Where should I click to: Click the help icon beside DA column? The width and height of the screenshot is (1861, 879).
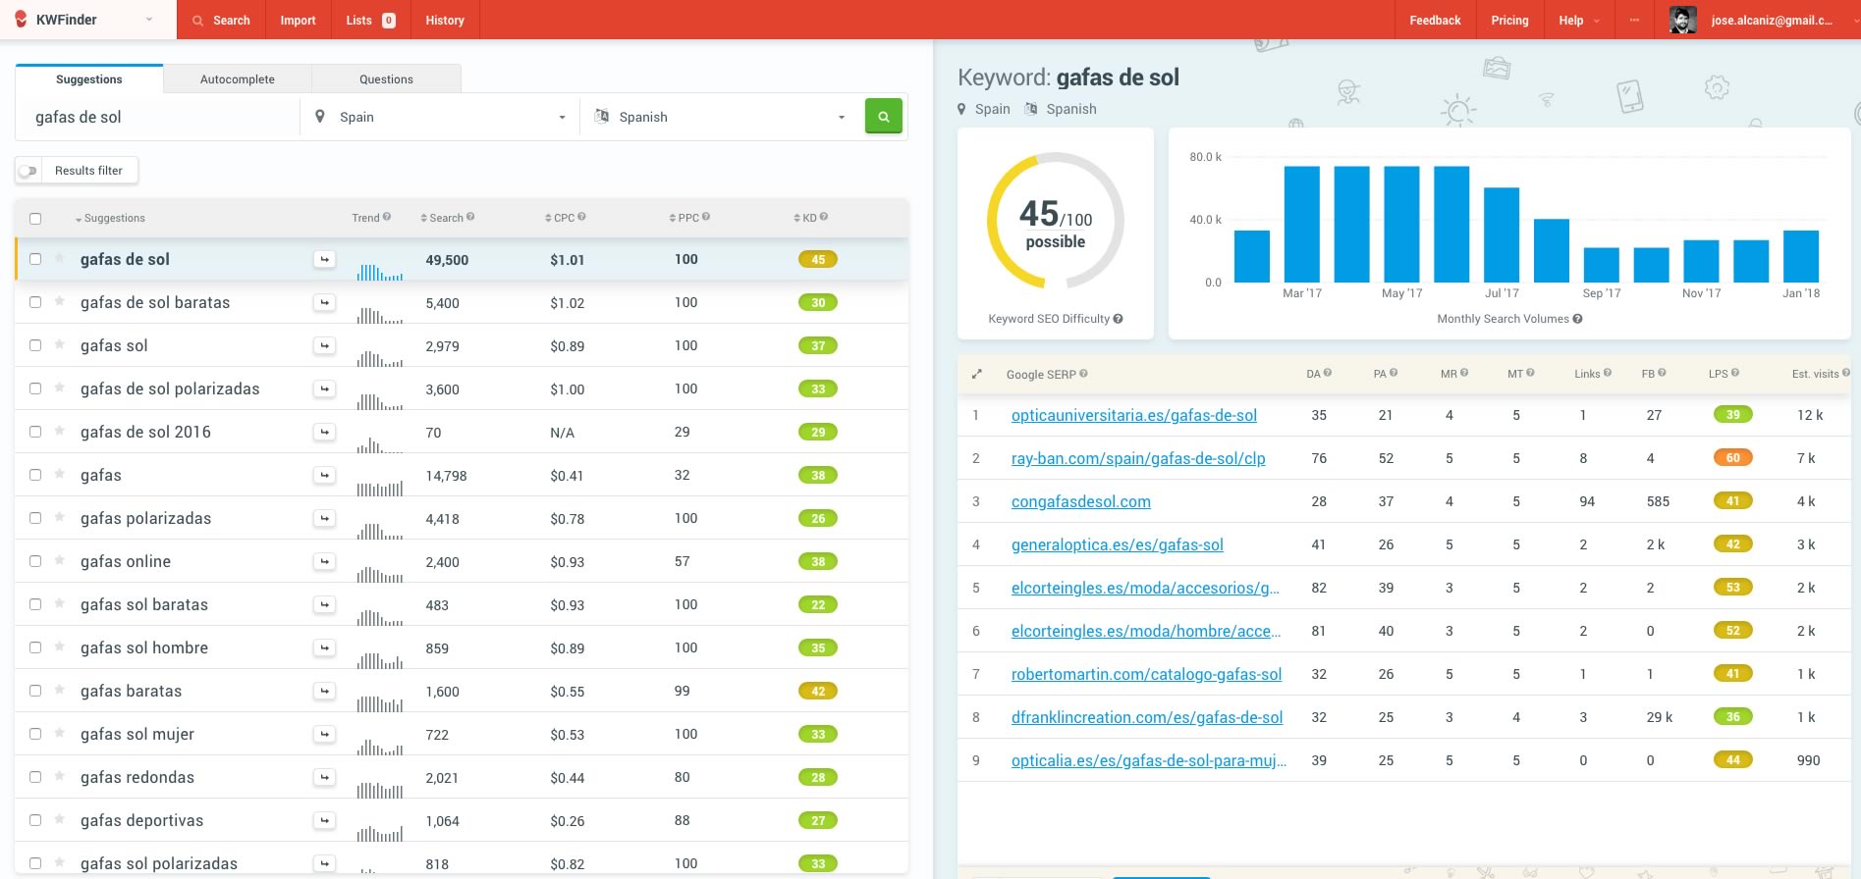pyautogui.click(x=1328, y=373)
